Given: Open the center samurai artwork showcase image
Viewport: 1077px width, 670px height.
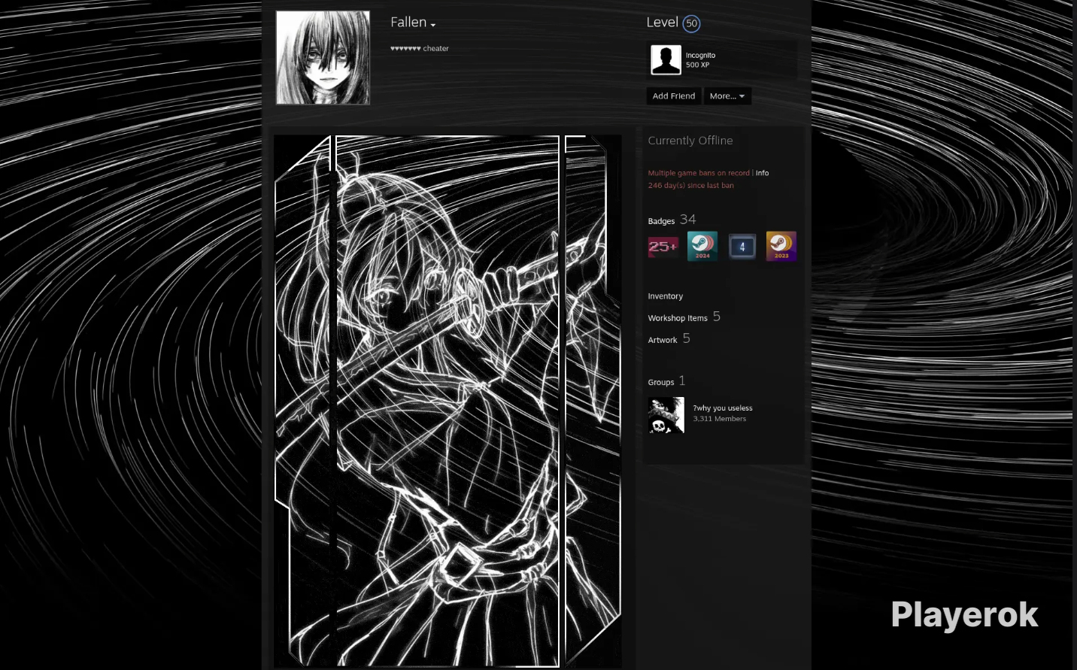Looking at the screenshot, I should coord(447,401).
